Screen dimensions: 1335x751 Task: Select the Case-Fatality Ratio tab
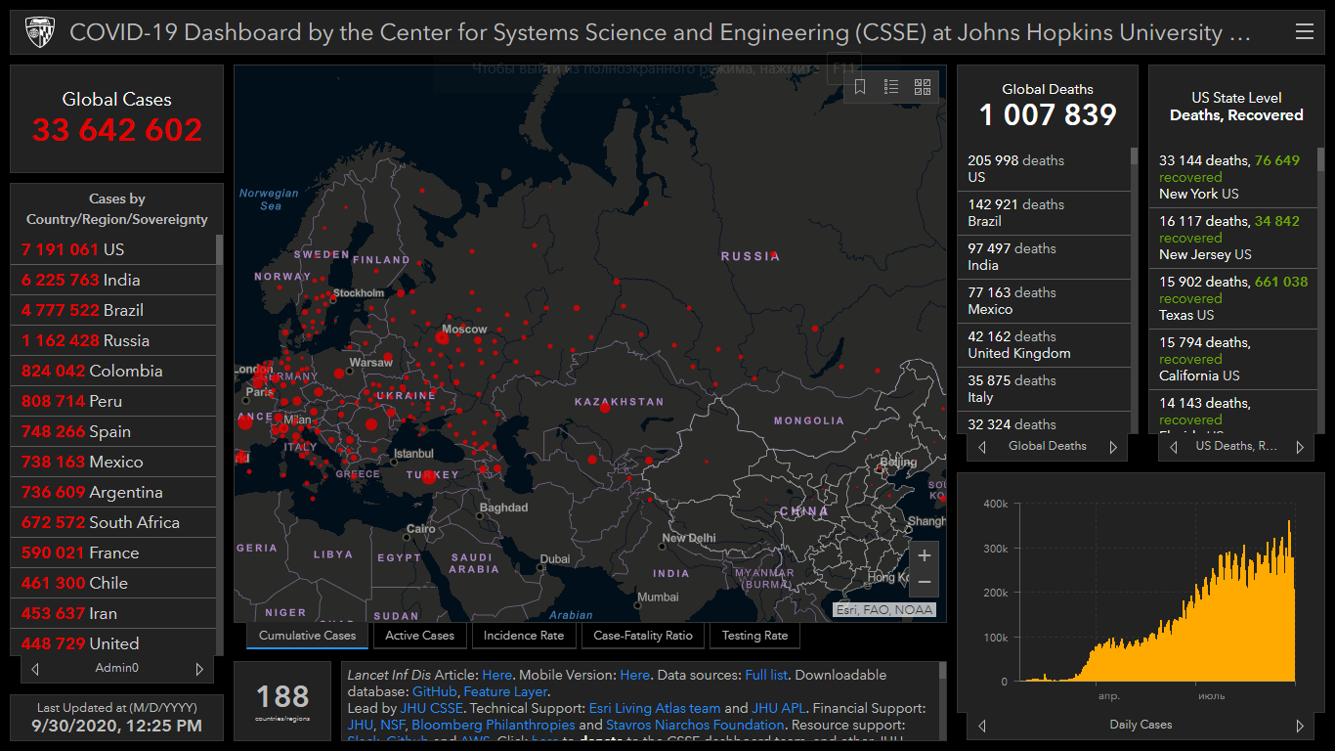coord(642,636)
